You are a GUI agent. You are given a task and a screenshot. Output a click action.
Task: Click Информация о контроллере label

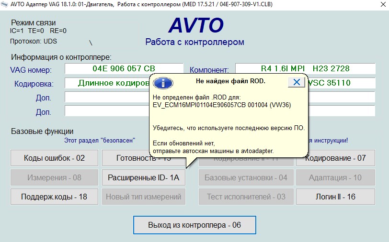coord(61,57)
